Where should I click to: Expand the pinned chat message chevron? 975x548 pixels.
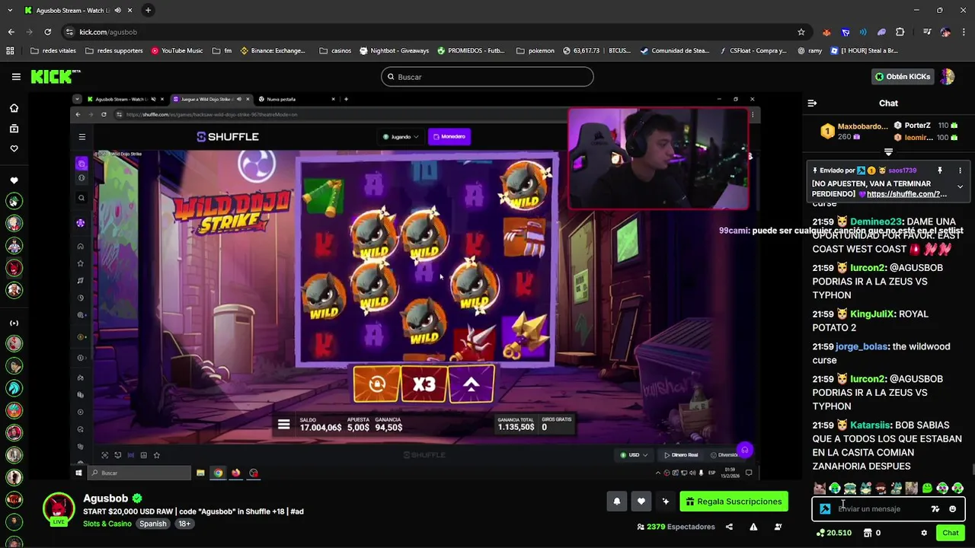point(960,186)
